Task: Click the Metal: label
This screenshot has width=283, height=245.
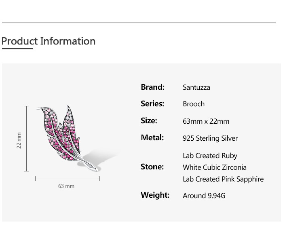Action: pos(152,138)
